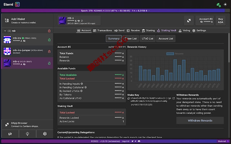Copy the stake key with copy icon
The width and height of the screenshot is (231, 144).
128,98
